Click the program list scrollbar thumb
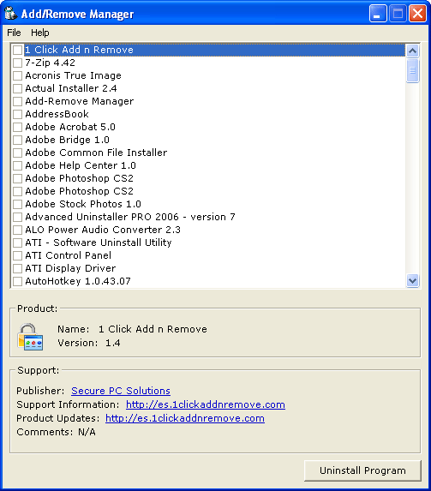Image resolution: width=431 pixels, height=491 pixels. pos(412,70)
